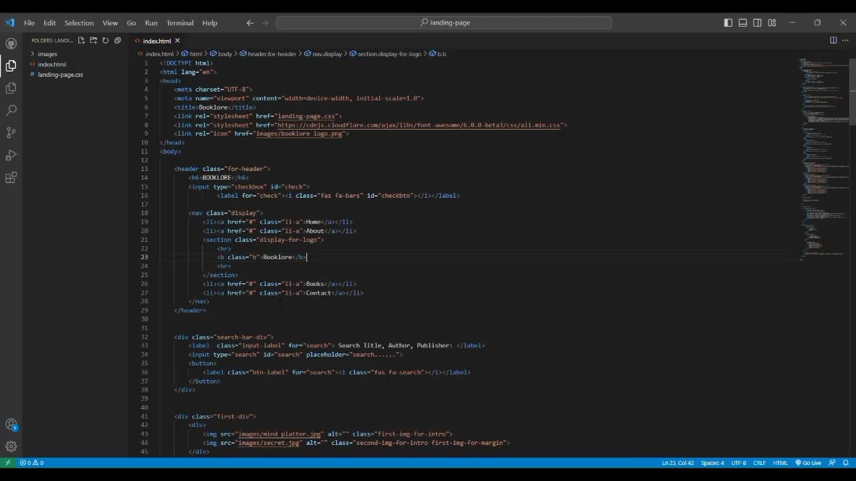Open the HTML language mode selector

(x=780, y=463)
